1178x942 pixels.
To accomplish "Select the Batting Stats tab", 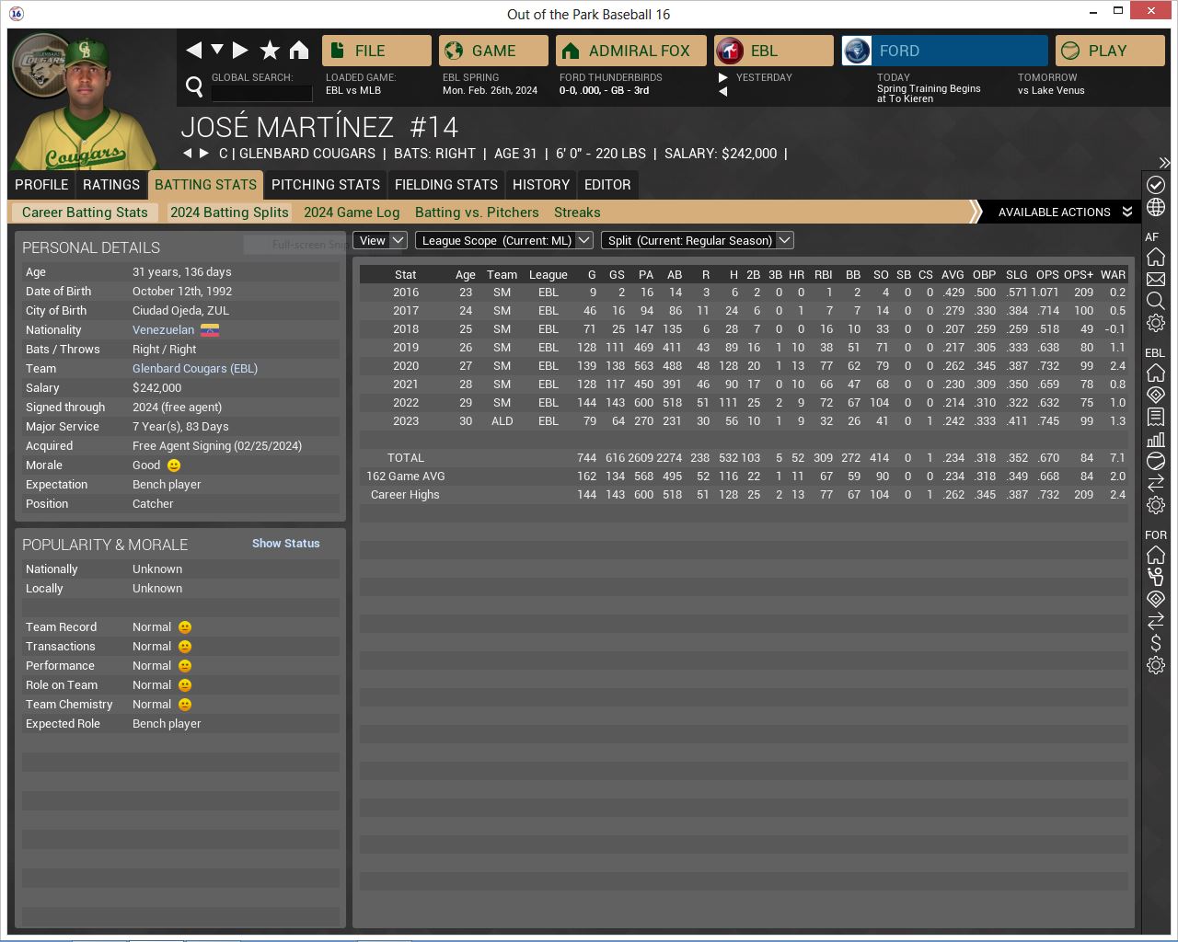I will [205, 185].
